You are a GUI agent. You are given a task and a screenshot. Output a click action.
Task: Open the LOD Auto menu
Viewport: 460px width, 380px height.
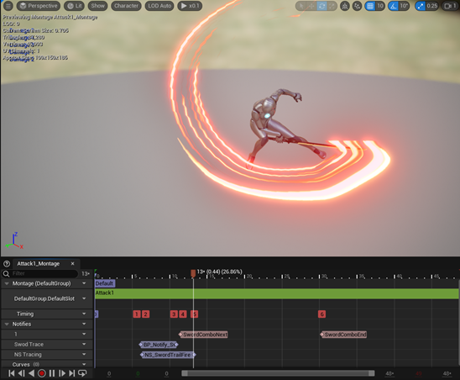pyautogui.click(x=159, y=6)
